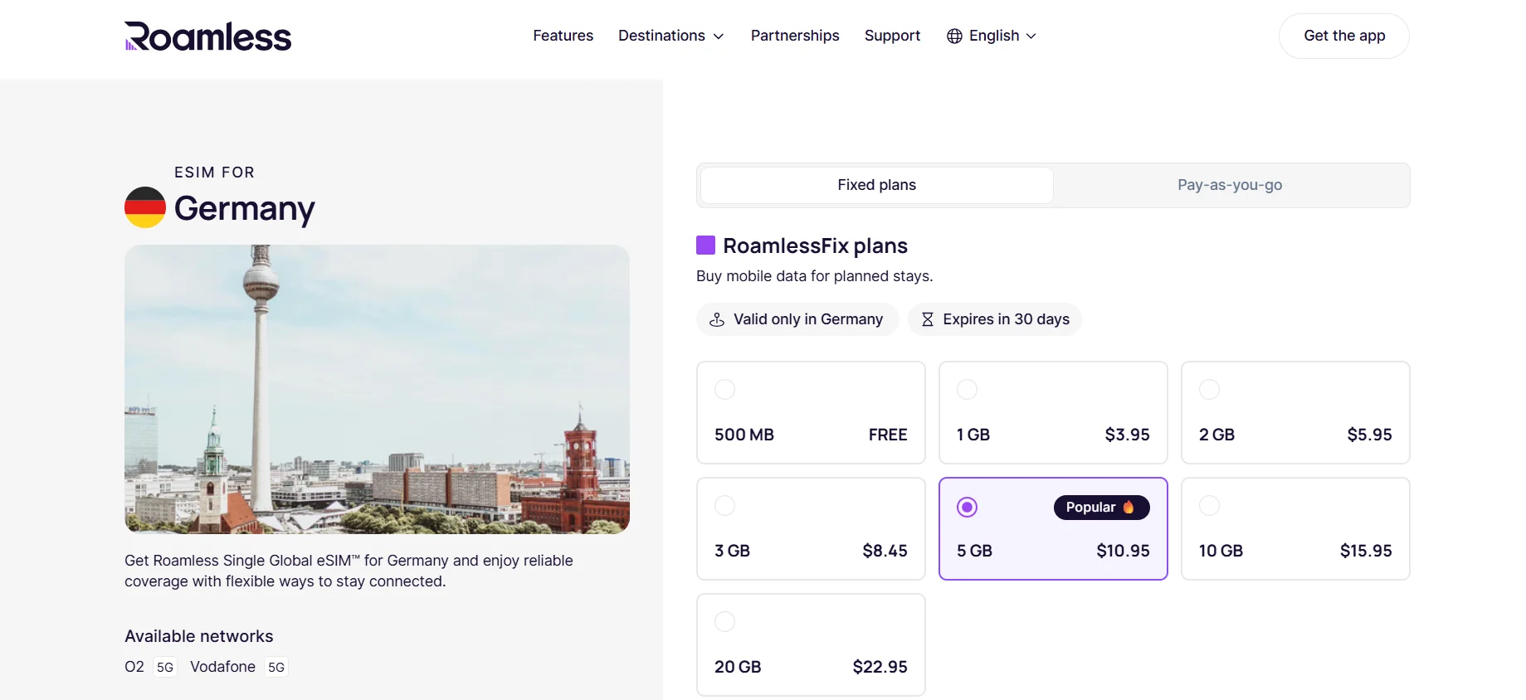Click the Germany heading text

[245, 209]
